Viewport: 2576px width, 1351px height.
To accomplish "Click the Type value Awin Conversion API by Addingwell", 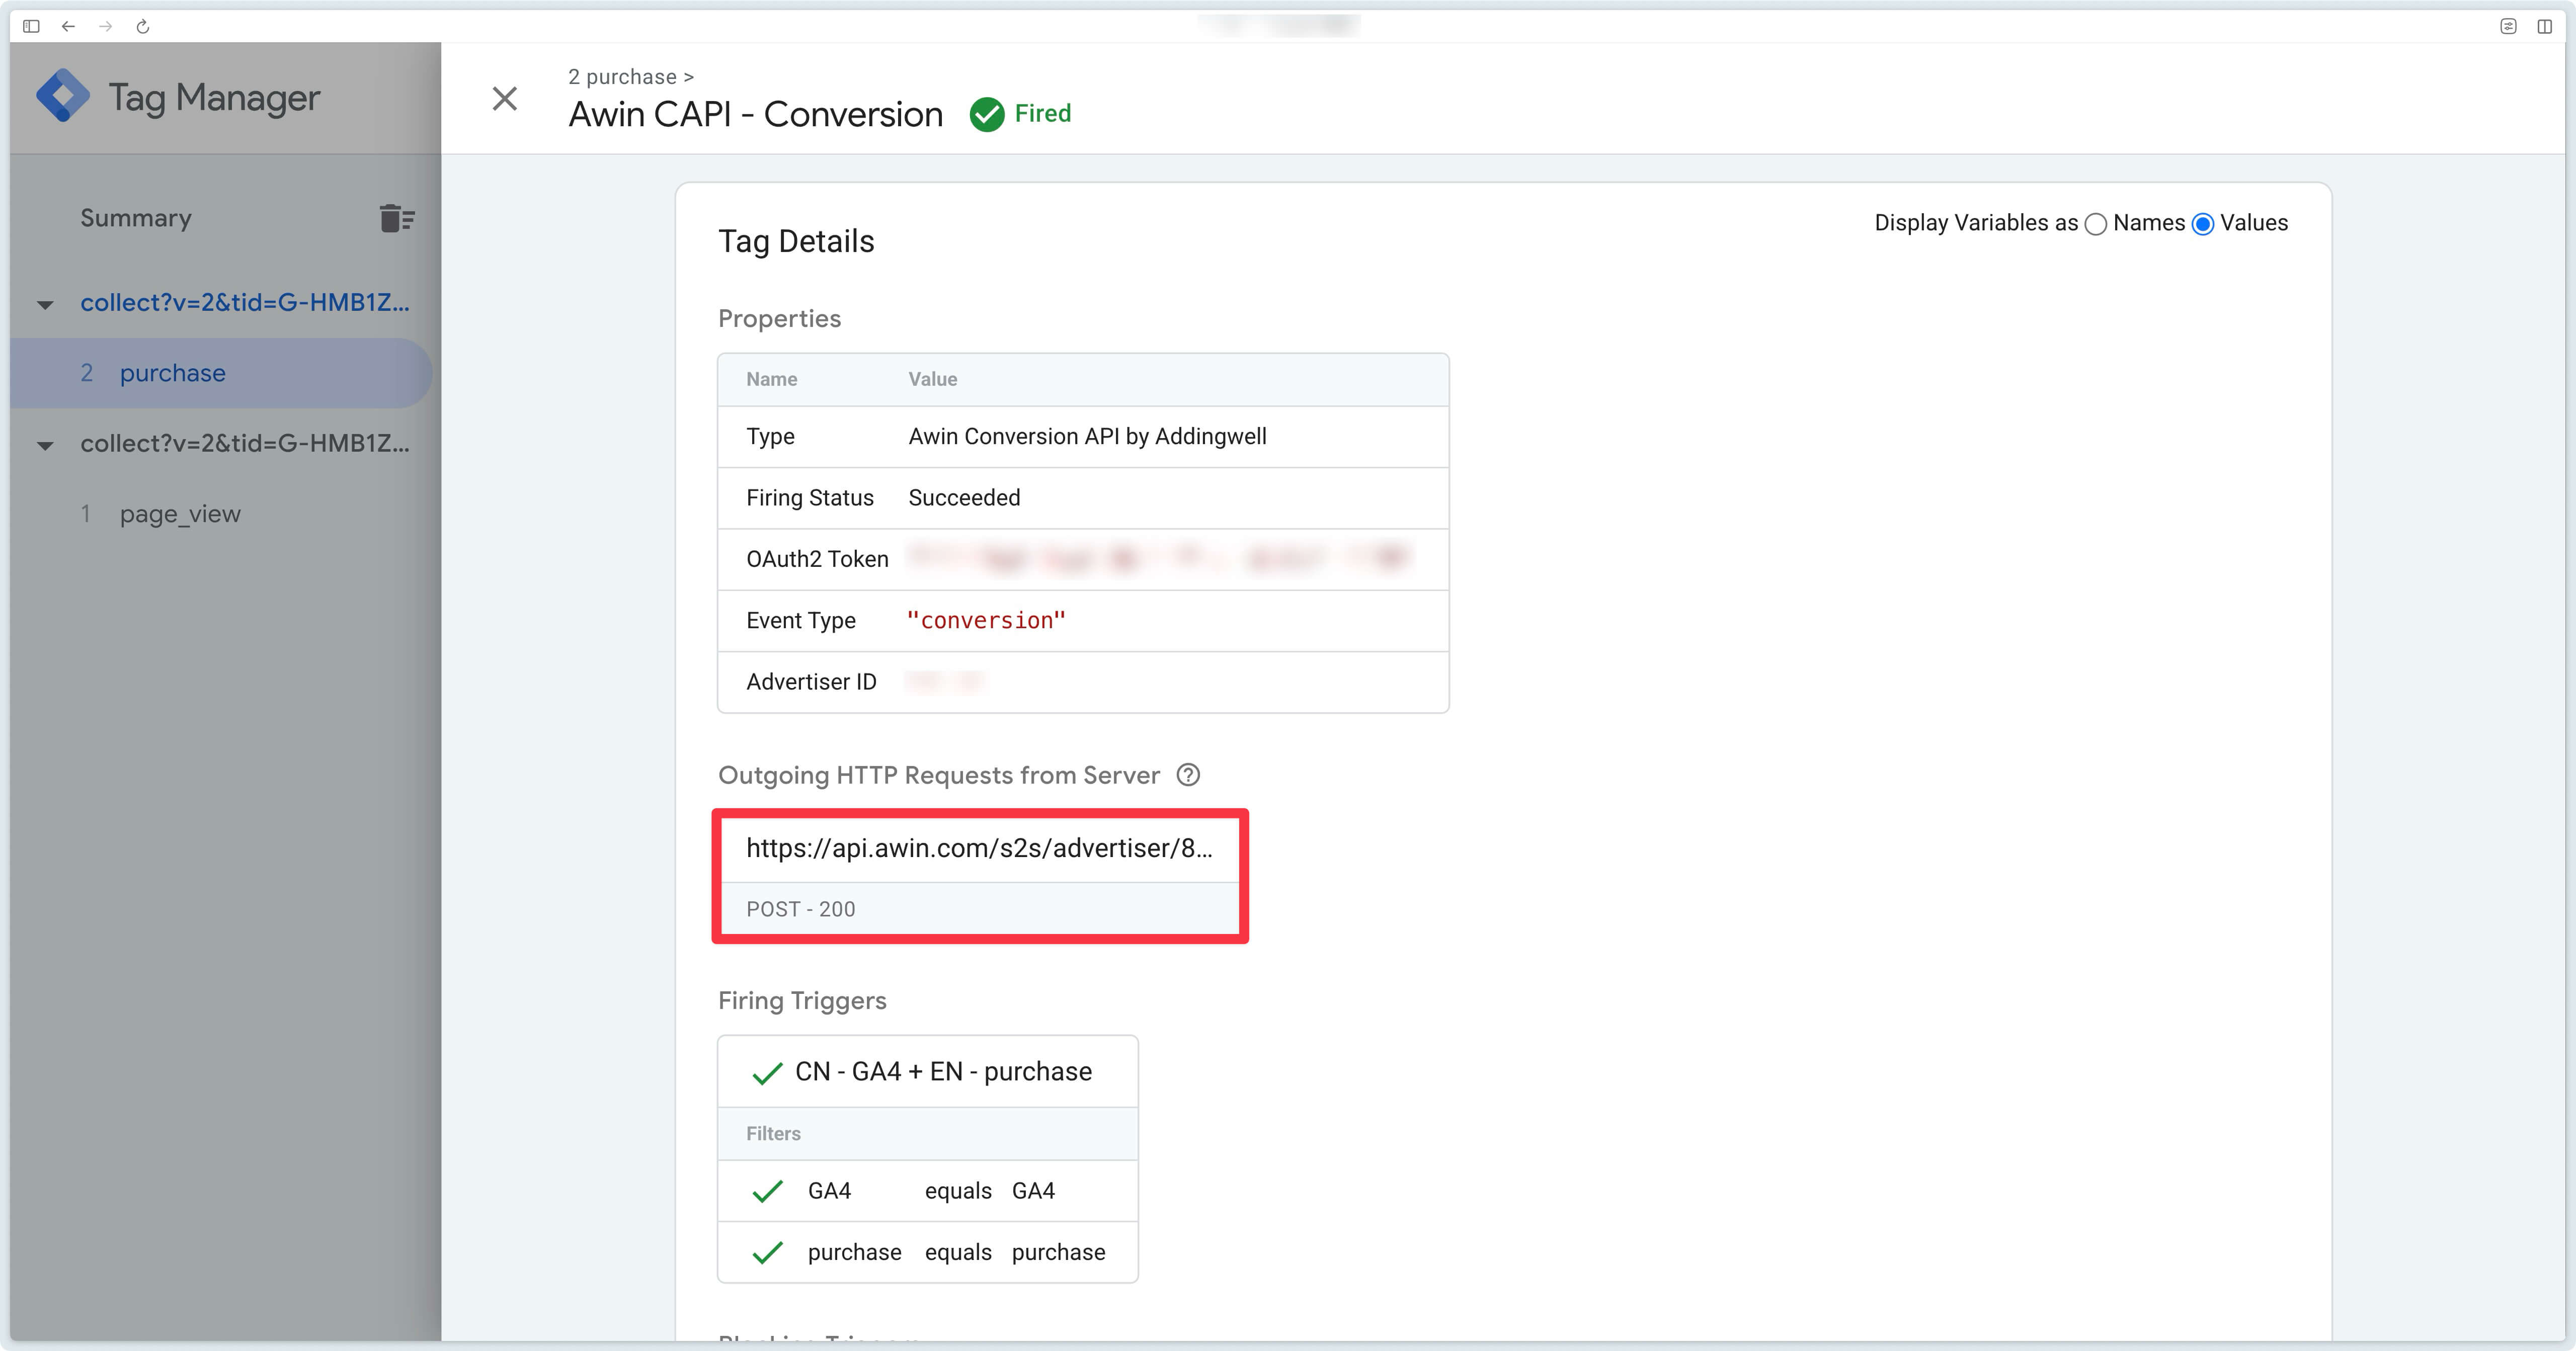I will click(1087, 436).
